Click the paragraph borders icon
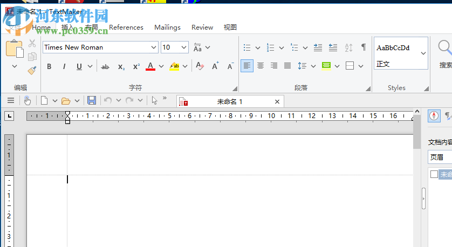 point(350,66)
